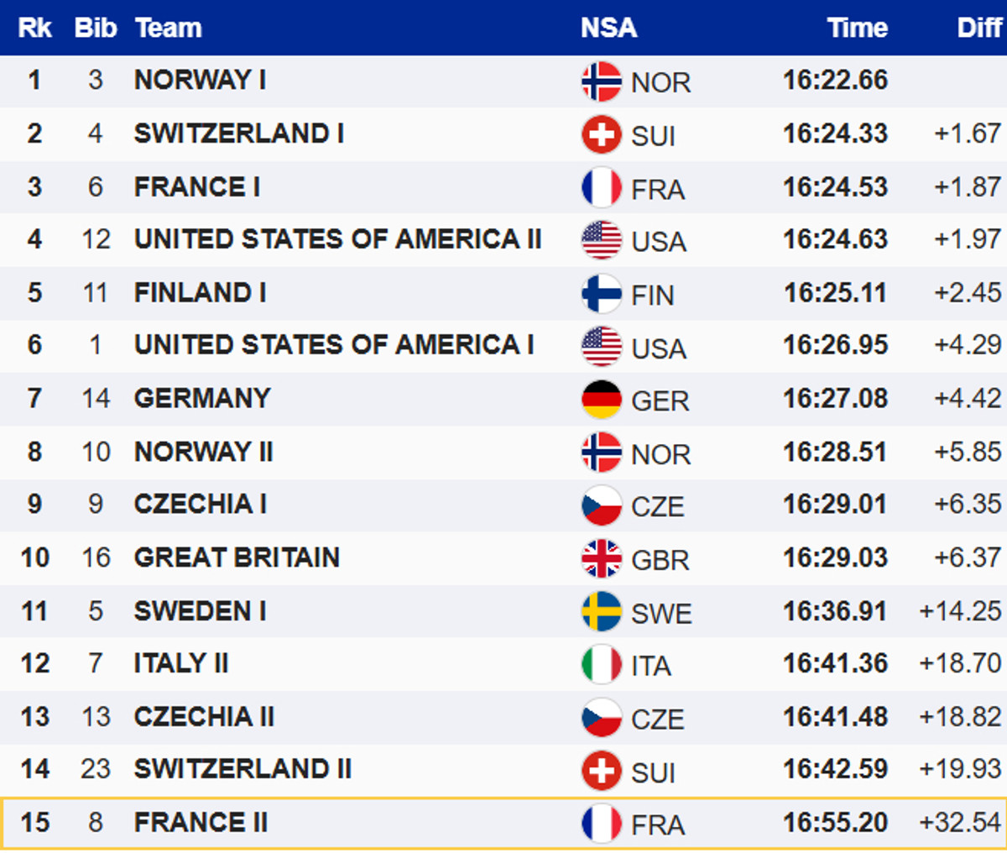The height and width of the screenshot is (853, 1007).
Task: Click the Italy flag icon
Action: [601, 665]
